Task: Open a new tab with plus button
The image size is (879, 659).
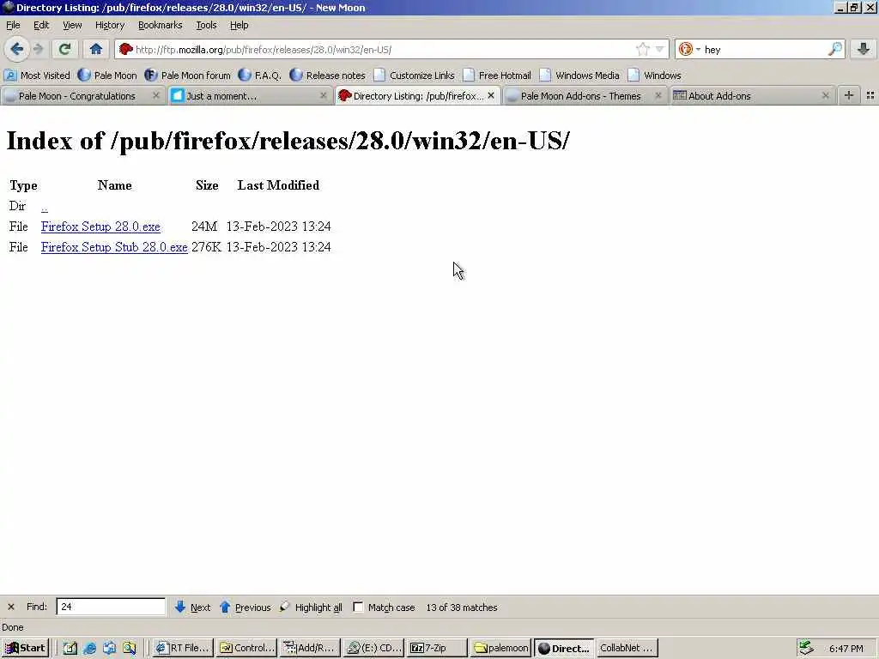Action: 849,96
